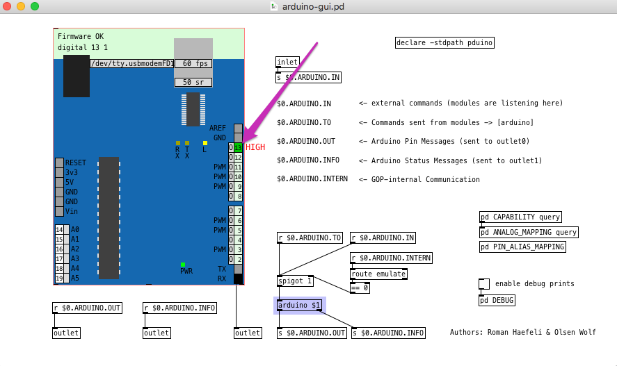Select the gray AREF pin header
The height and width of the screenshot is (366, 617).
tap(238, 128)
